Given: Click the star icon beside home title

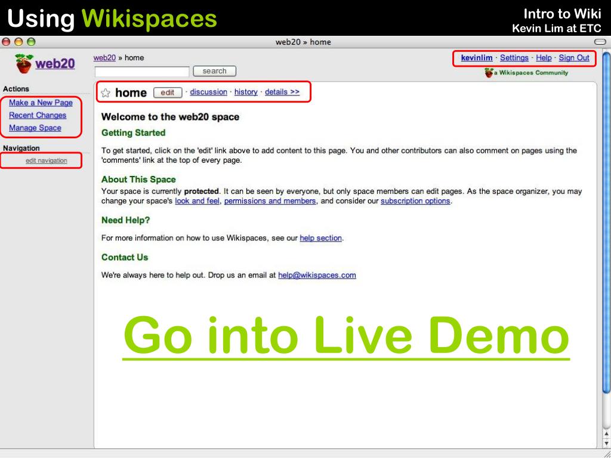Looking at the screenshot, I should [106, 92].
